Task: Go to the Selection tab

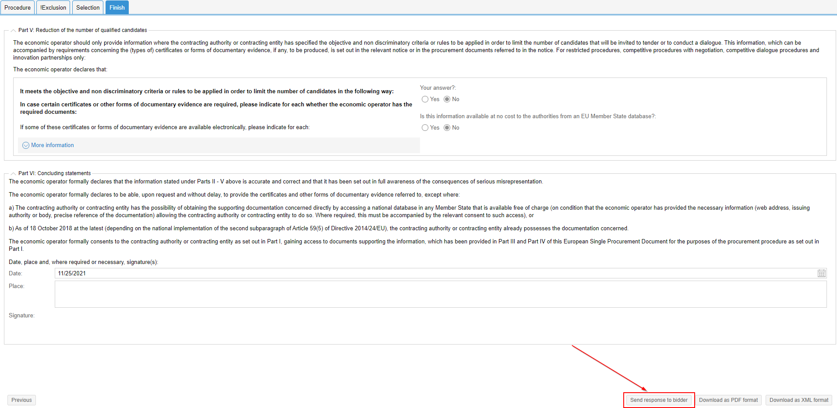Action: pos(88,7)
